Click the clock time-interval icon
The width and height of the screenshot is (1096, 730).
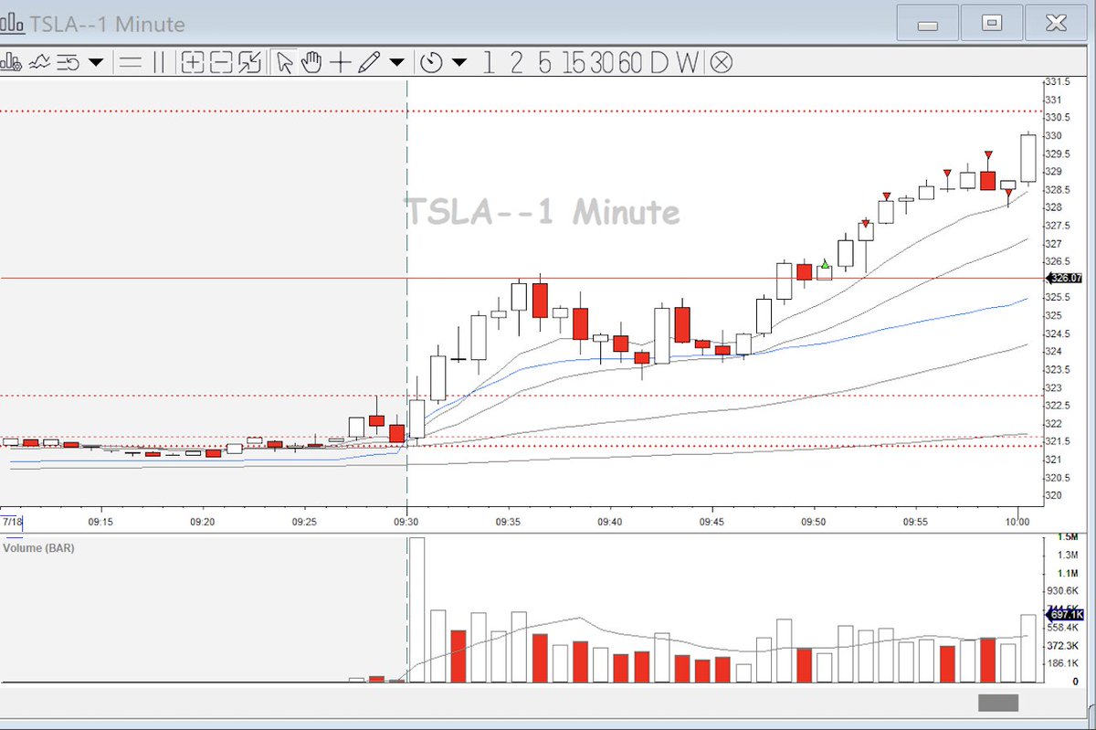(x=432, y=62)
